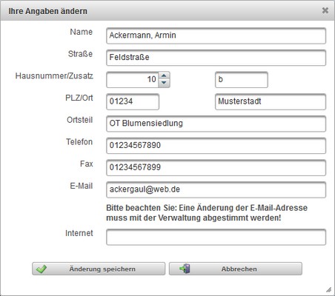The image size is (335, 296).
Task: Click the Ortsteil input field
Action: (x=216, y=124)
